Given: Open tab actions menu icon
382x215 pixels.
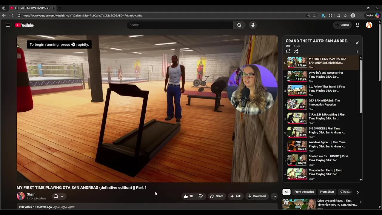Looking at the screenshot, I should point(4,8).
